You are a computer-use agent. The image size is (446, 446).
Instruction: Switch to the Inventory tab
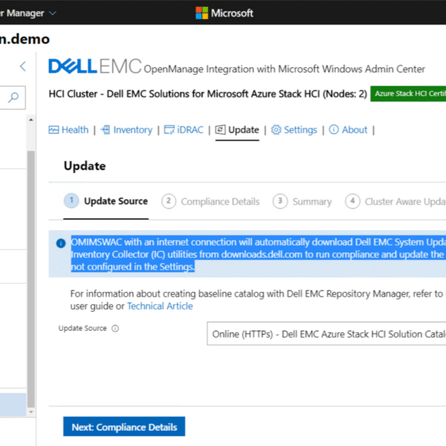[127, 130]
